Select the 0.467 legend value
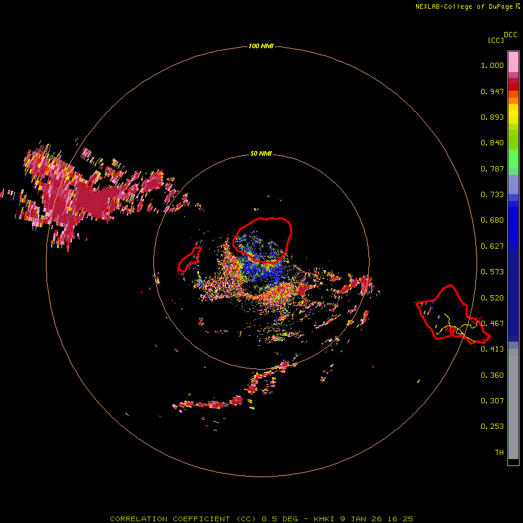This screenshot has height=523, width=523. click(492, 324)
